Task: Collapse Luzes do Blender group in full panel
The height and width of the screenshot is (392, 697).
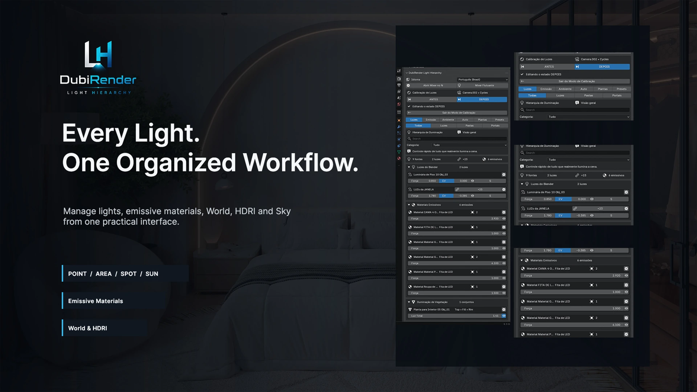Action: coord(409,167)
